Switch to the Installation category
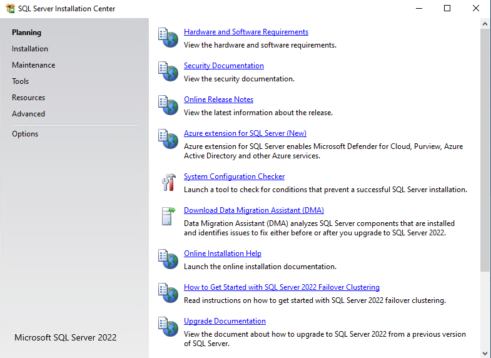 30,49
